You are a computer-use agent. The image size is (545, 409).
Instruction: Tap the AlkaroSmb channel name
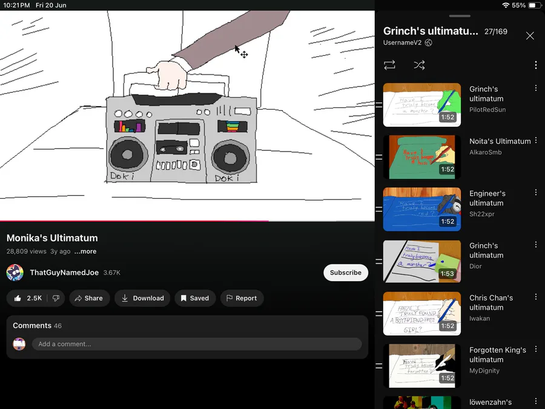(485, 152)
